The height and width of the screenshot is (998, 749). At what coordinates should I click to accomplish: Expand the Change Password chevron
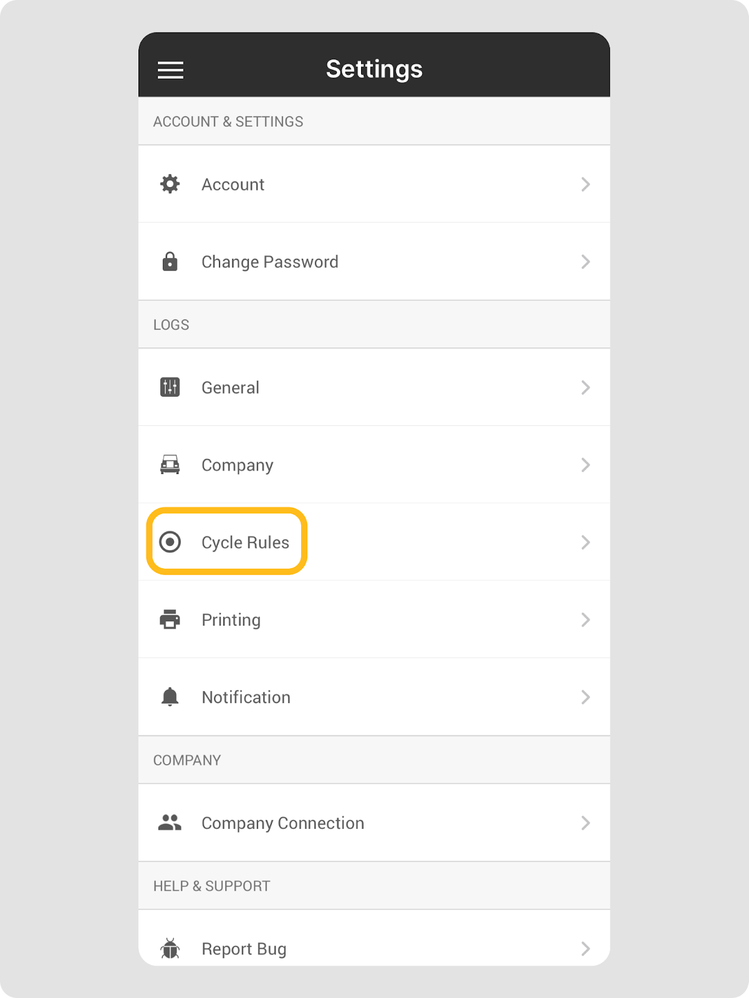585,261
